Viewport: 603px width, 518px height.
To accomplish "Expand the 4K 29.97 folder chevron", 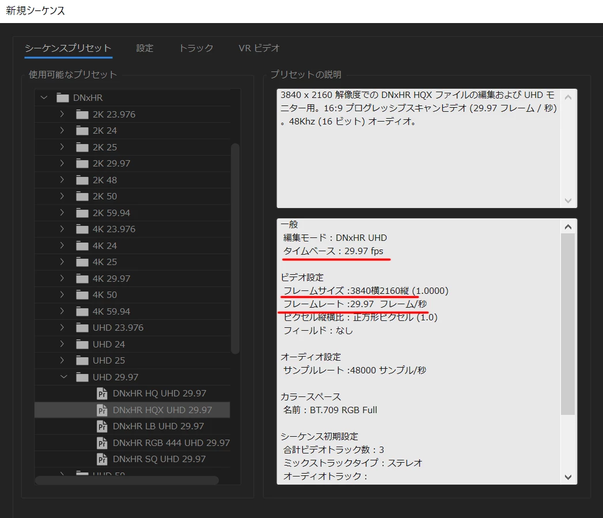I will click(62, 278).
